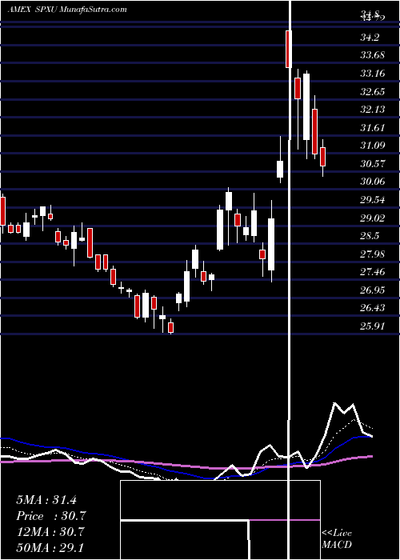Screen dimensions: 400x560
Task: Click the 26.43 price axis label
Action: pos(374,307)
